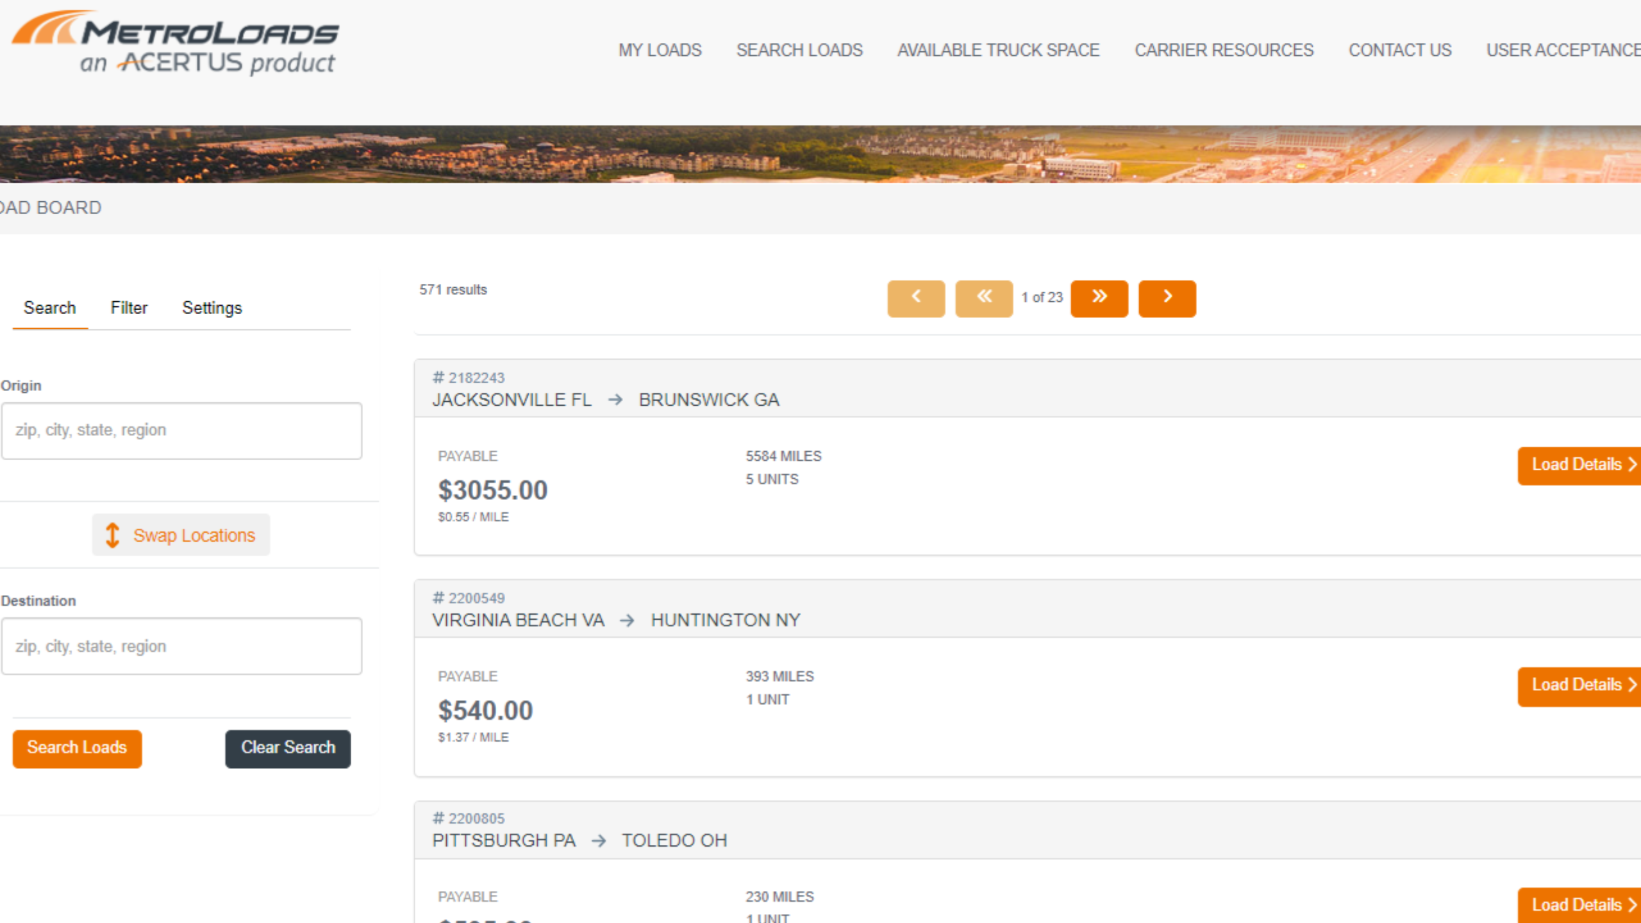Viewport: 1641px width, 923px height.
Task: Click the arrow between JACKSONVILLE FL and BRUNSWICK GA
Action: coord(616,399)
